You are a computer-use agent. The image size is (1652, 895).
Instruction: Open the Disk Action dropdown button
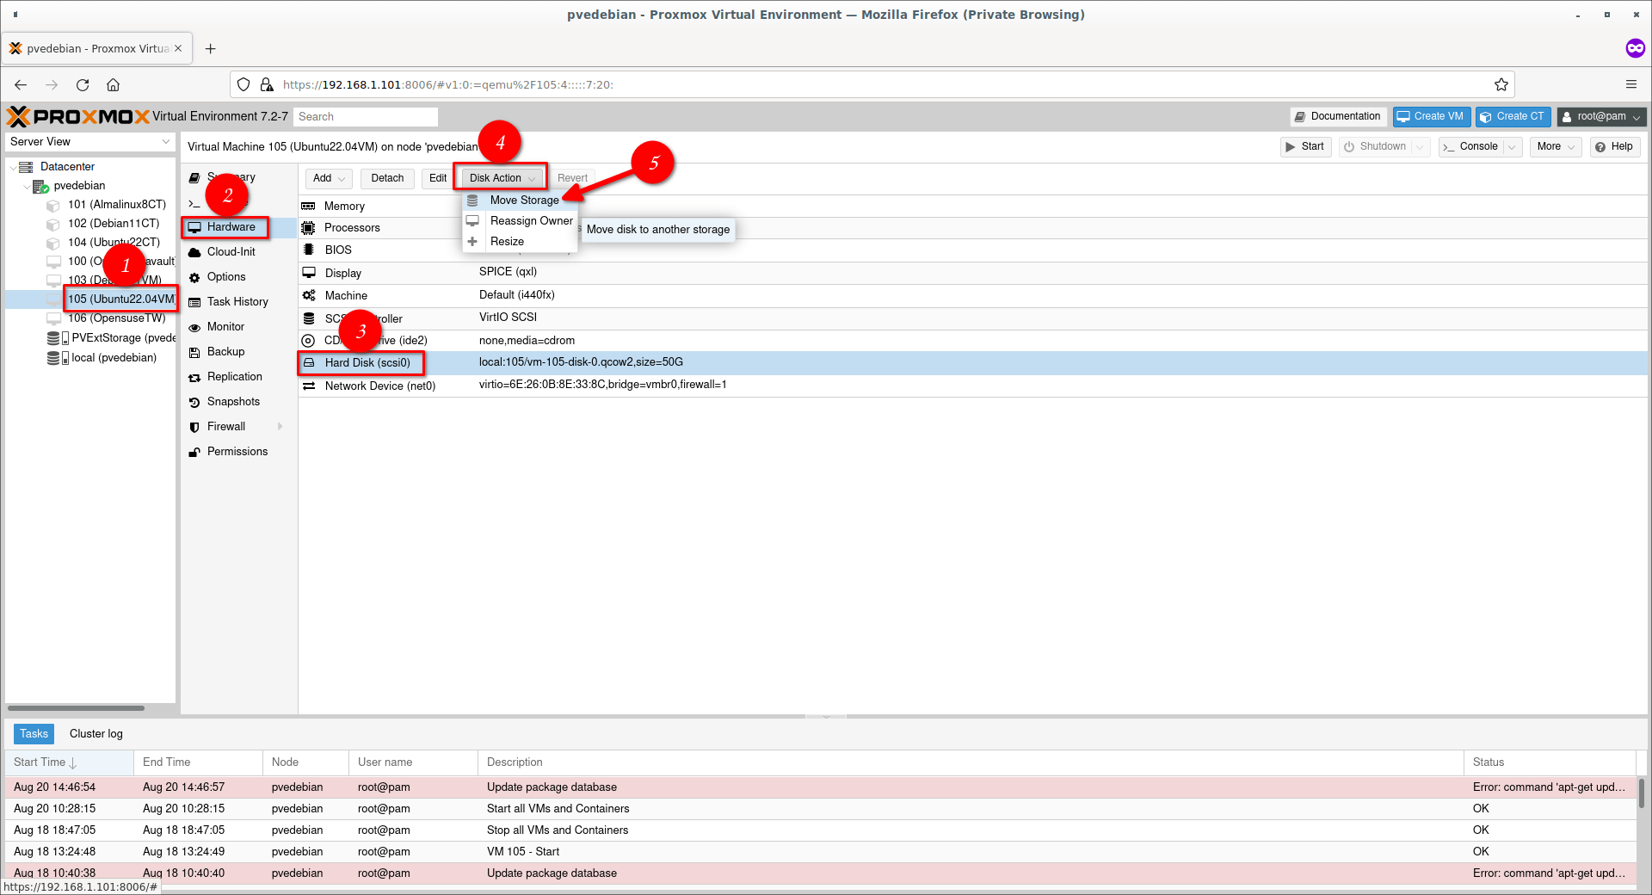click(502, 178)
